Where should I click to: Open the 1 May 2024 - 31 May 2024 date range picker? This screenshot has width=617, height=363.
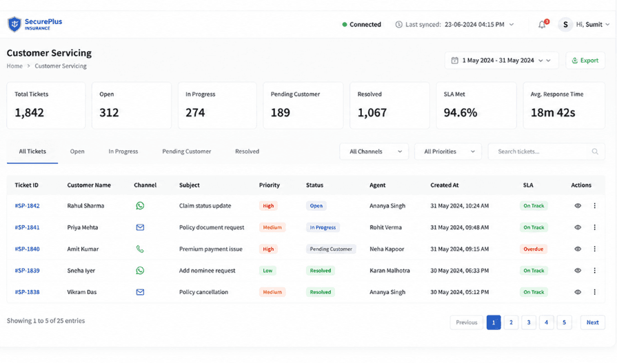(x=502, y=61)
